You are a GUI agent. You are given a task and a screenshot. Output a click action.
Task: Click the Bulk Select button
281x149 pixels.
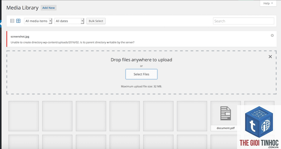[x=96, y=21]
